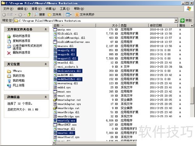Sort by Name (名称) column header
Viewport: 195px width, 146px height.
click(74, 25)
